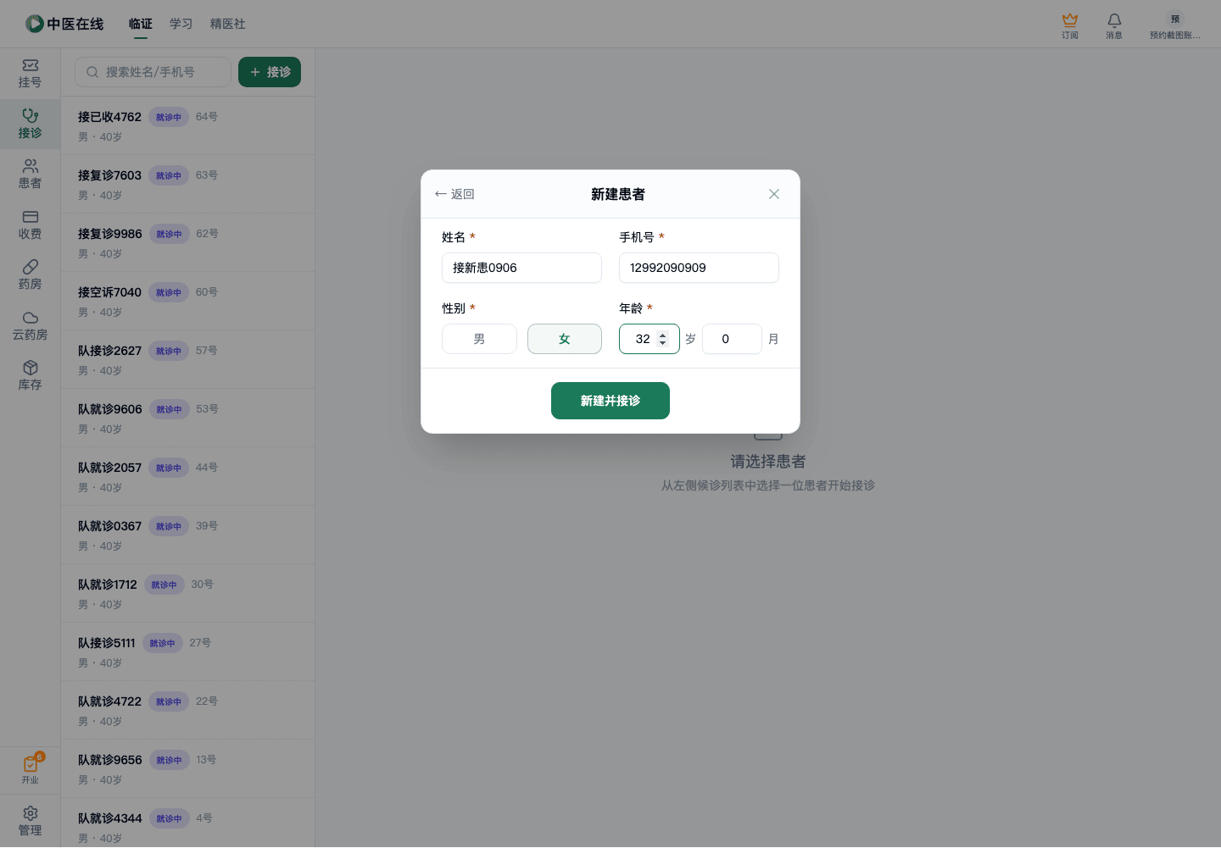1221x848 pixels.
Task: Click queue number 57号
Action: (x=207, y=351)
